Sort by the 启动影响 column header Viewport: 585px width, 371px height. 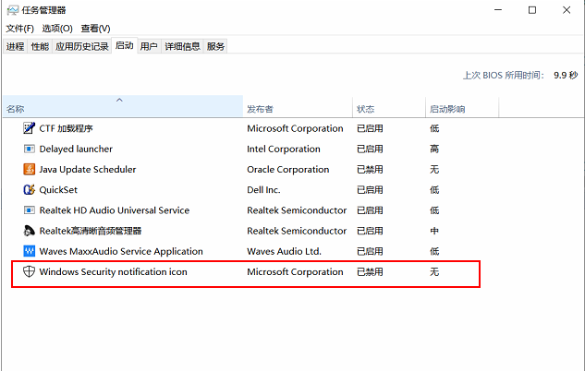(x=462, y=106)
